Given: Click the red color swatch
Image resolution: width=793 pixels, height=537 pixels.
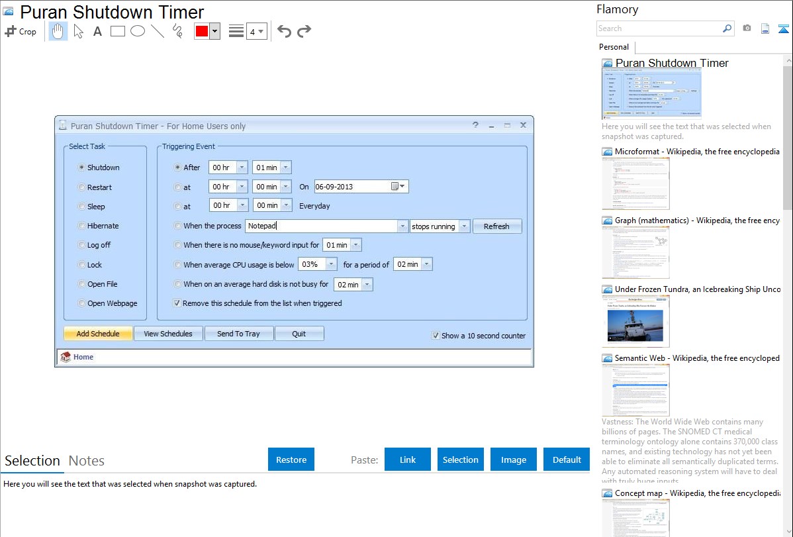Looking at the screenshot, I should [x=202, y=31].
